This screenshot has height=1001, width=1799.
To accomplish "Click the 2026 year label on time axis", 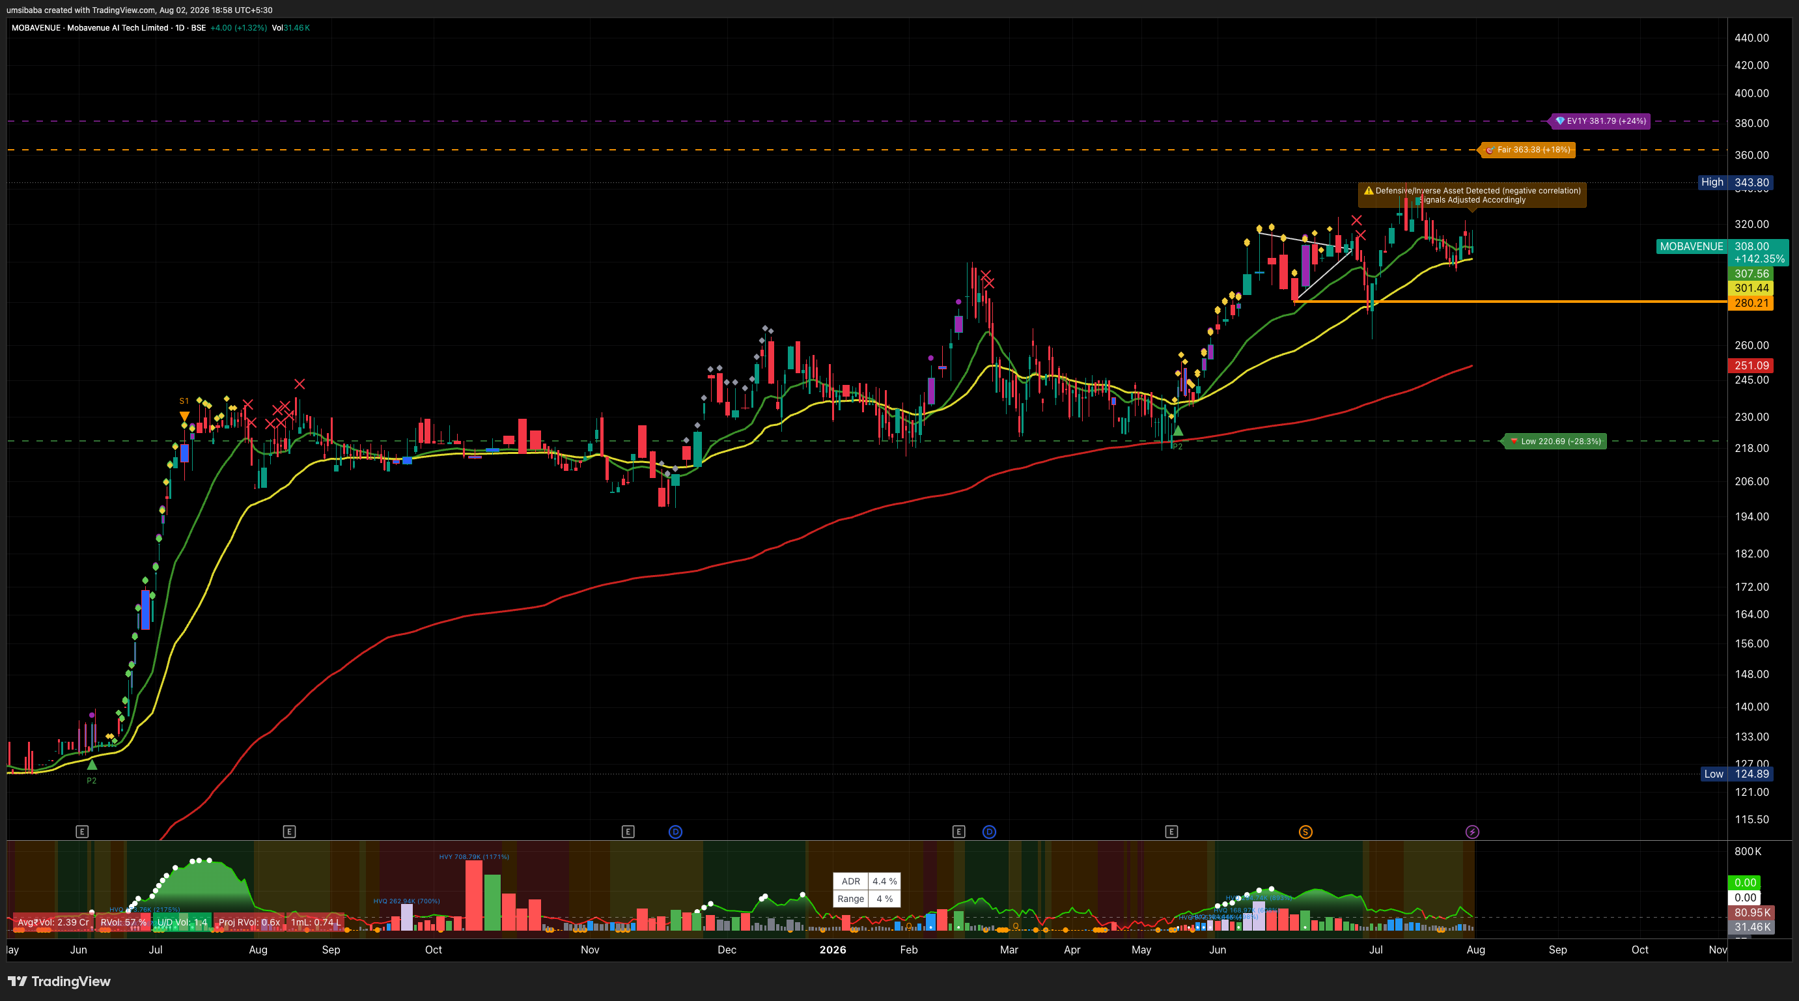I will click(833, 950).
